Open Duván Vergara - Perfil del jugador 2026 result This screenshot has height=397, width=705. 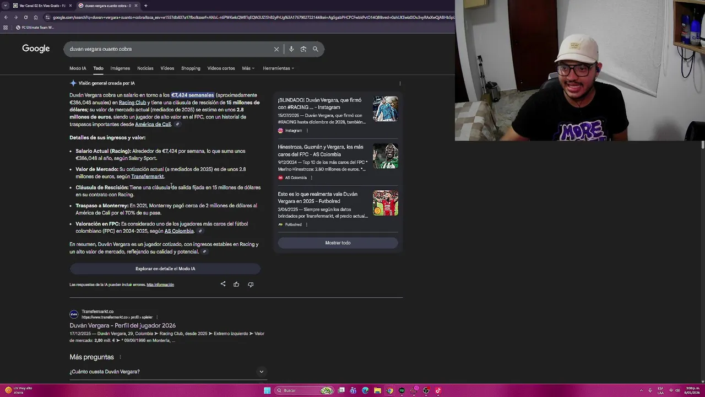(122, 325)
